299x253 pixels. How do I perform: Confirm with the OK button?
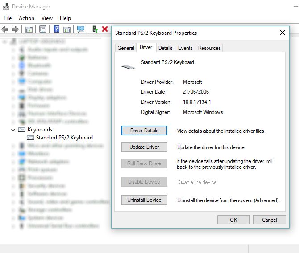point(233,220)
